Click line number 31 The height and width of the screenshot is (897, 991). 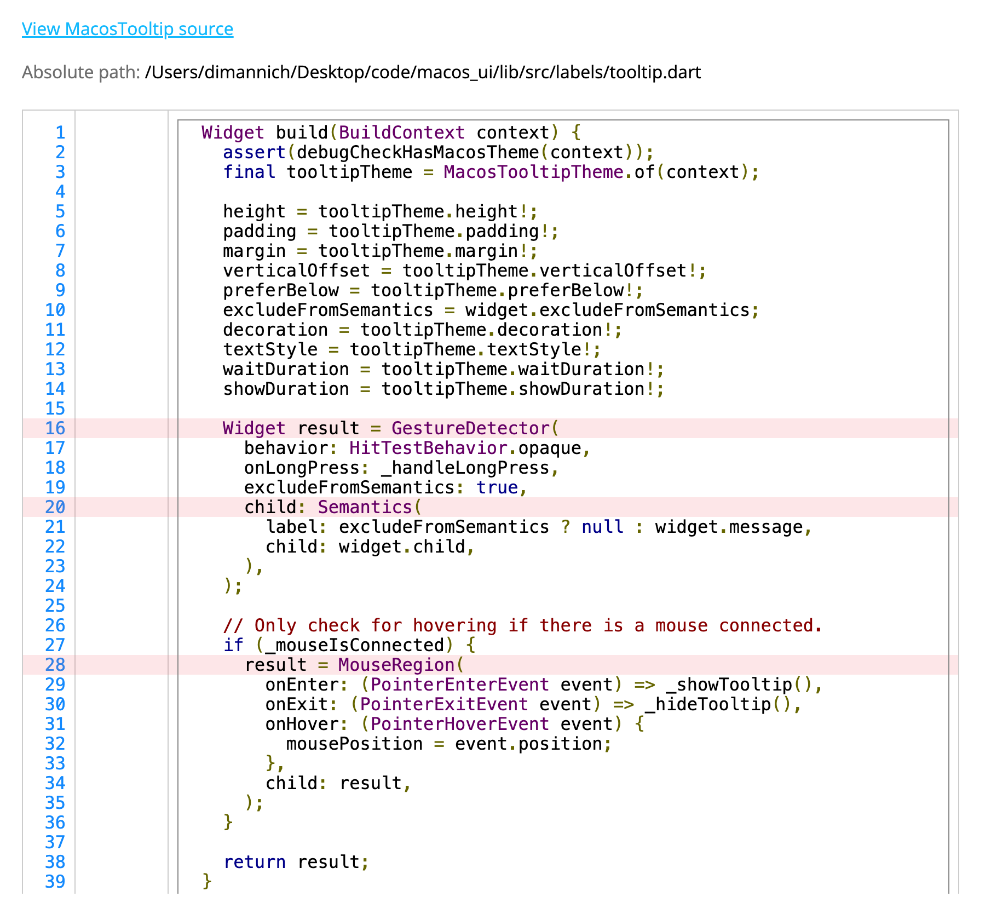pyautogui.click(x=55, y=724)
